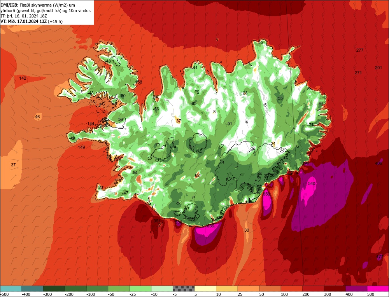Click the value 24 on the map

tap(273, 143)
